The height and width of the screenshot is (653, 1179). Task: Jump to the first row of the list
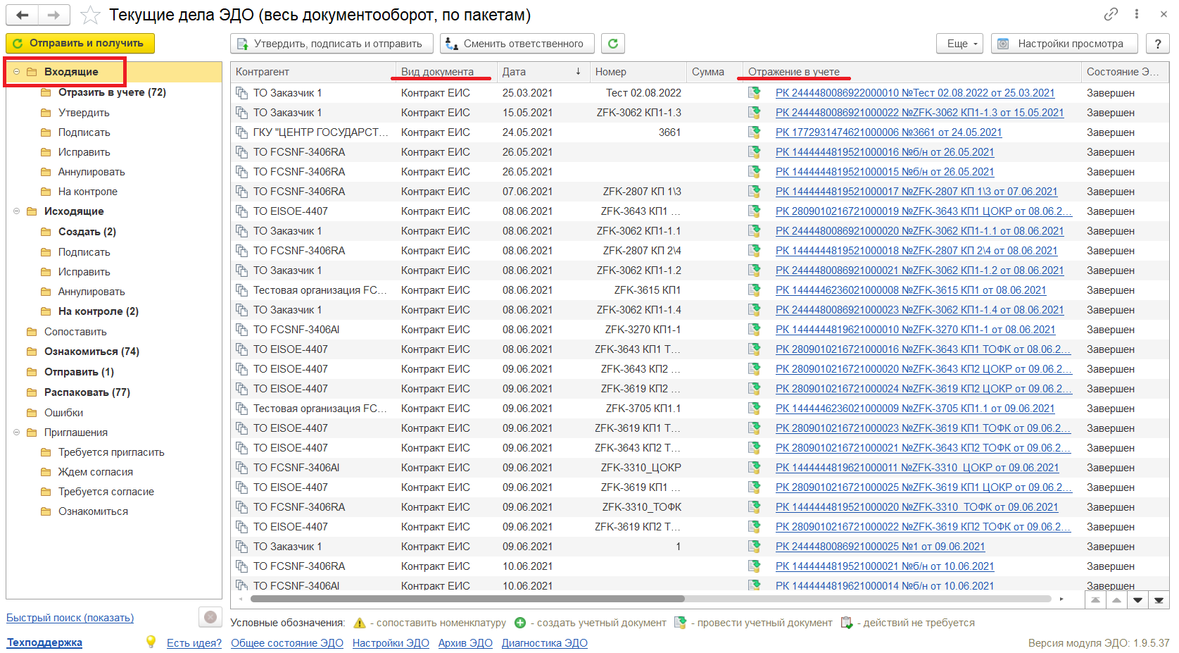[1095, 600]
